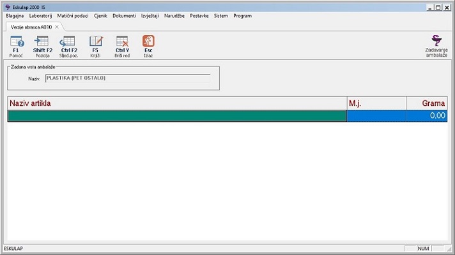This screenshot has width=455, height=255.
Task: Open the Postavke menu
Action: click(x=199, y=16)
